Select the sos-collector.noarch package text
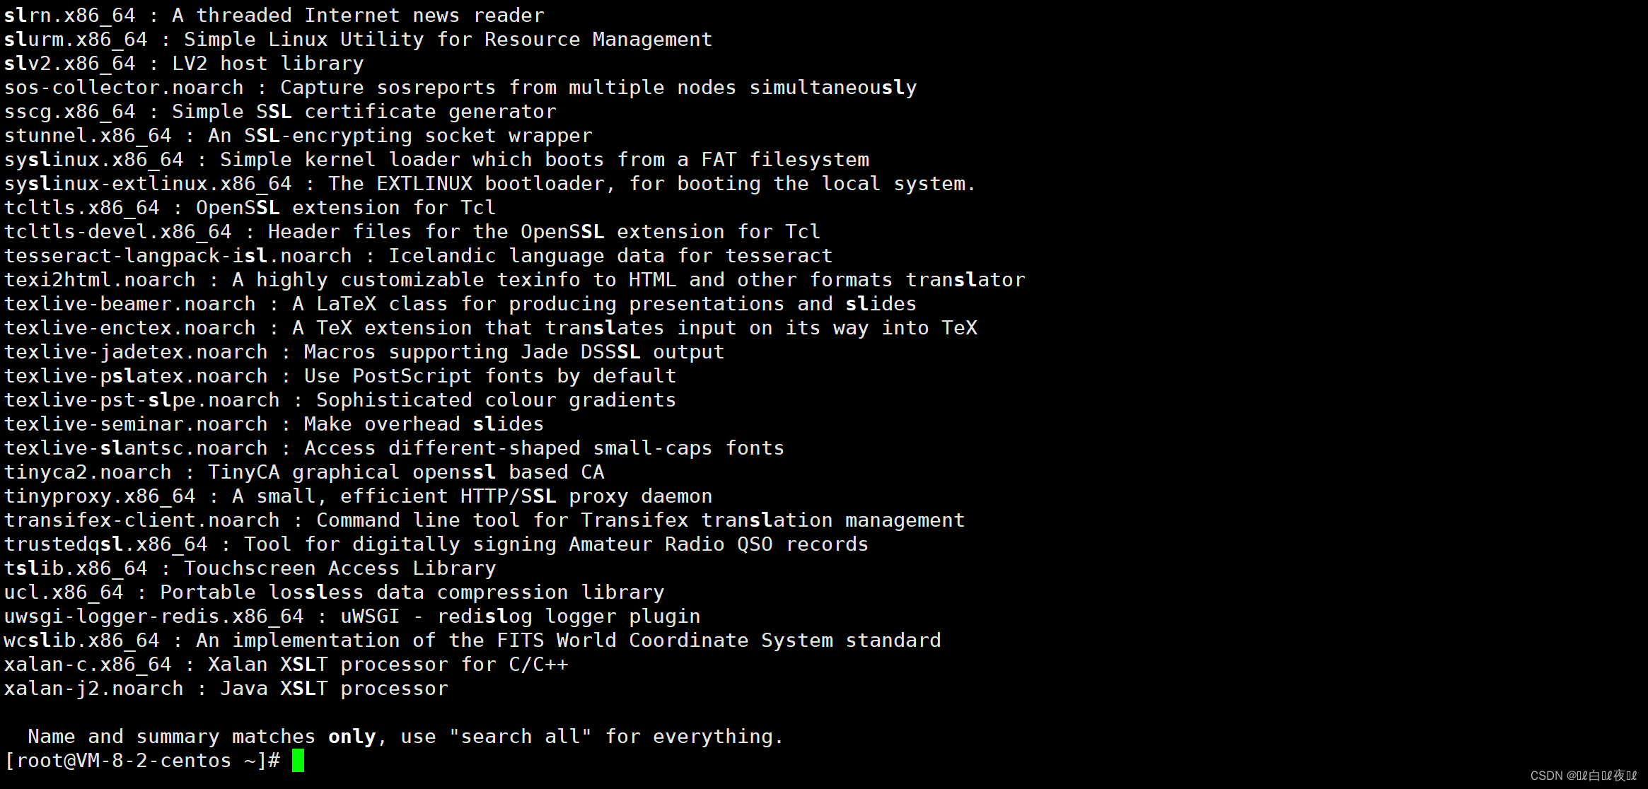1648x789 pixels. pos(124,88)
